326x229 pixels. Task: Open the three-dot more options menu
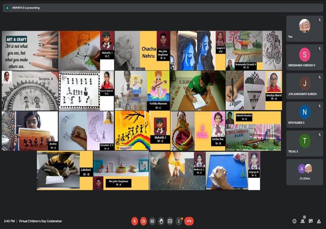point(179,221)
